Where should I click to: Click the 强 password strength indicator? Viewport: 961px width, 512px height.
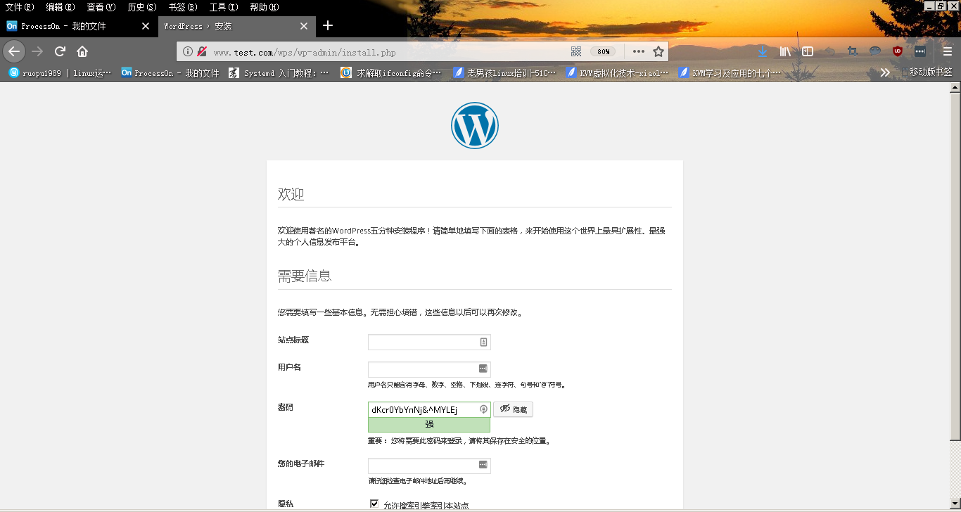point(429,425)
